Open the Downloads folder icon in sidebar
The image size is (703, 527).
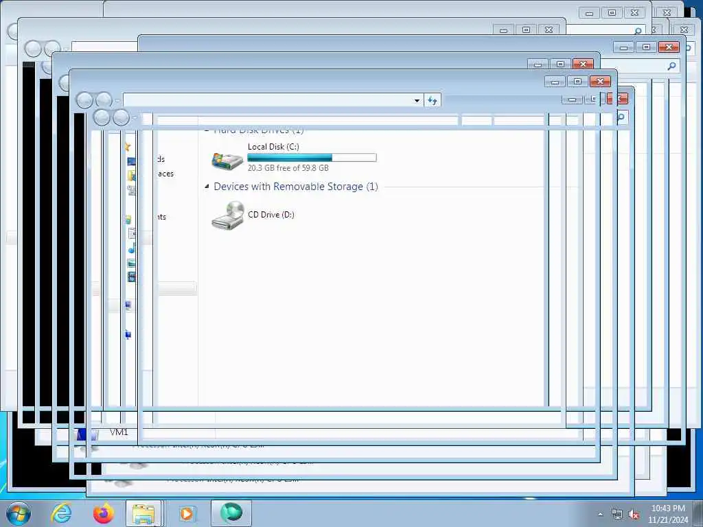click(x=131, y=175)
